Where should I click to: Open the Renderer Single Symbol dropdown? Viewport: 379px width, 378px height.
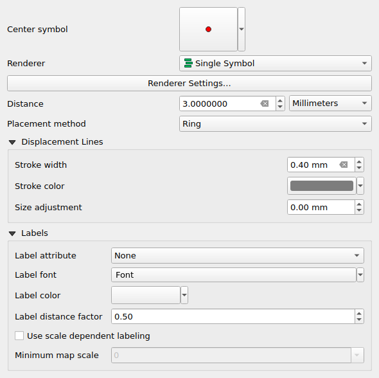276,64
